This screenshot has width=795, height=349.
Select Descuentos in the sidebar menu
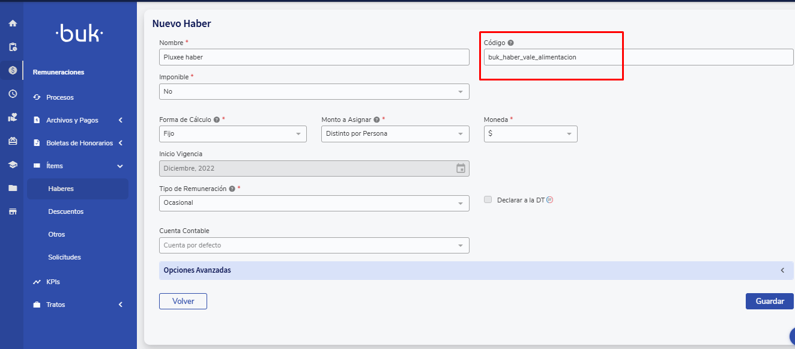point(65,211)
